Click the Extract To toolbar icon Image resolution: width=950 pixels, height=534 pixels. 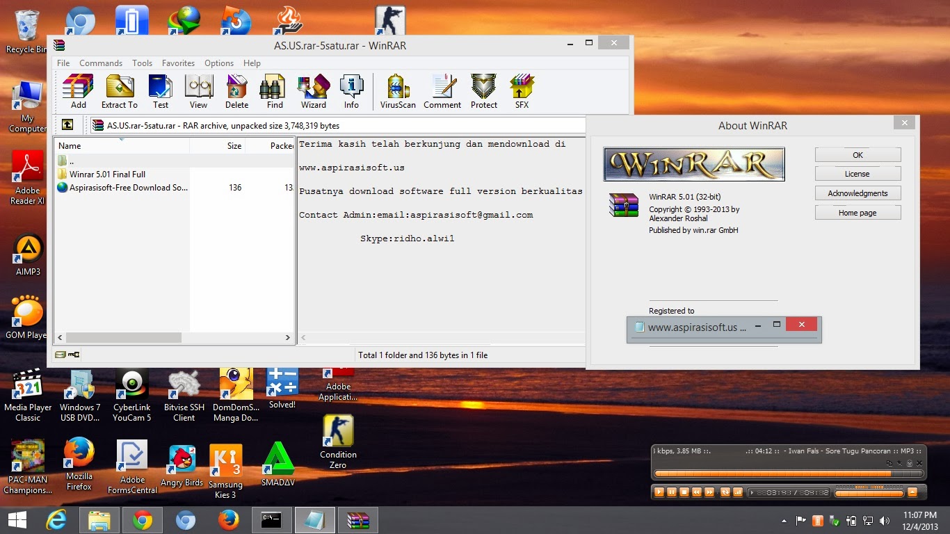click(x=120, y=92)
